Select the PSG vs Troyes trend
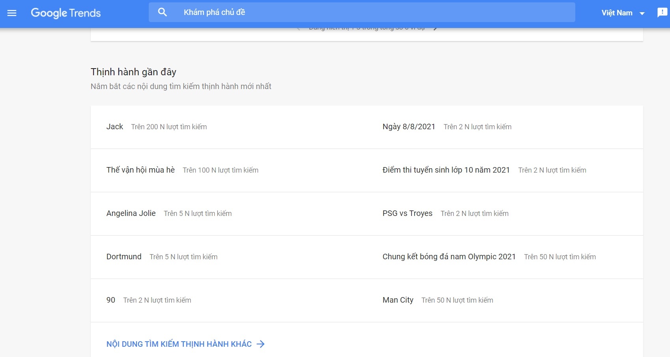Viewport: 670px width, 357px height. pos(407,213)
